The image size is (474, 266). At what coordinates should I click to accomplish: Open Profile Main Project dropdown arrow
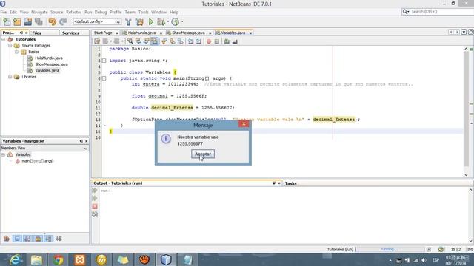coord(182,21)
